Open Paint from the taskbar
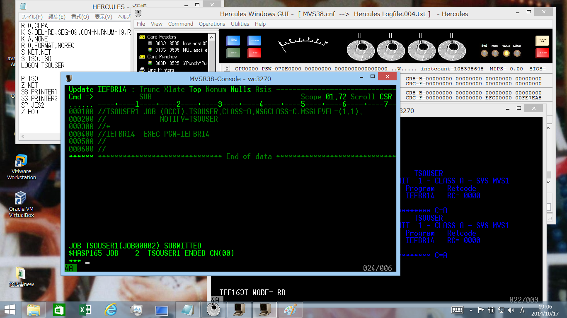567x318 pixels. [291, 310]
